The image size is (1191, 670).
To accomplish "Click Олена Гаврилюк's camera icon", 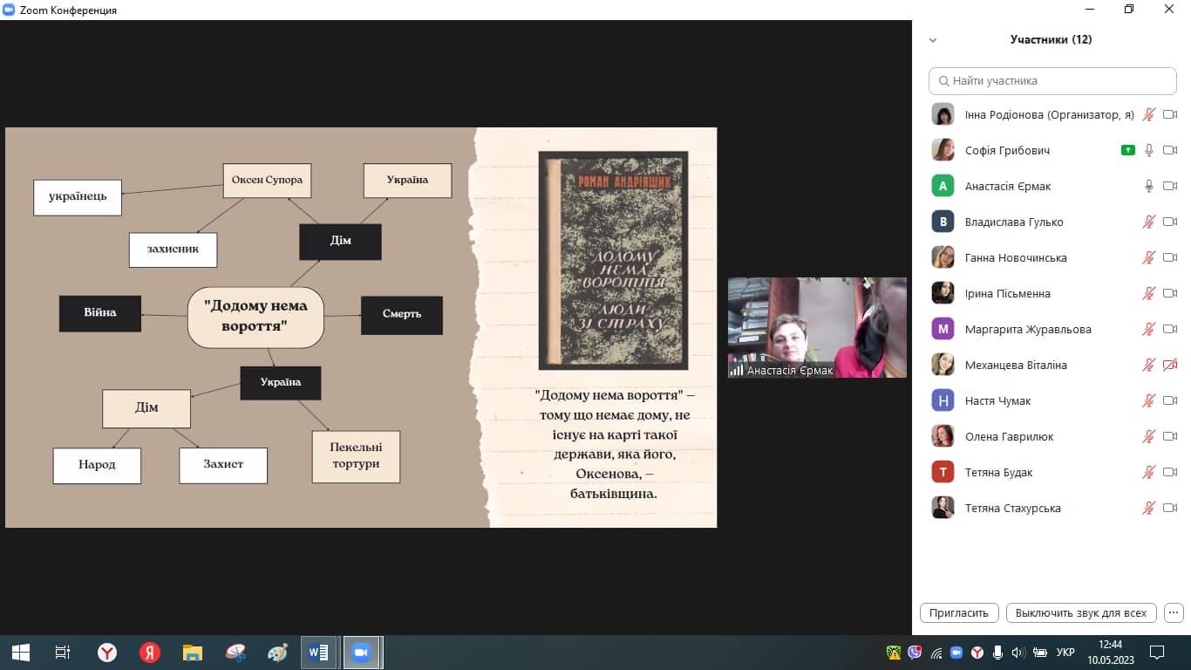I will (x=1170, y=436).
